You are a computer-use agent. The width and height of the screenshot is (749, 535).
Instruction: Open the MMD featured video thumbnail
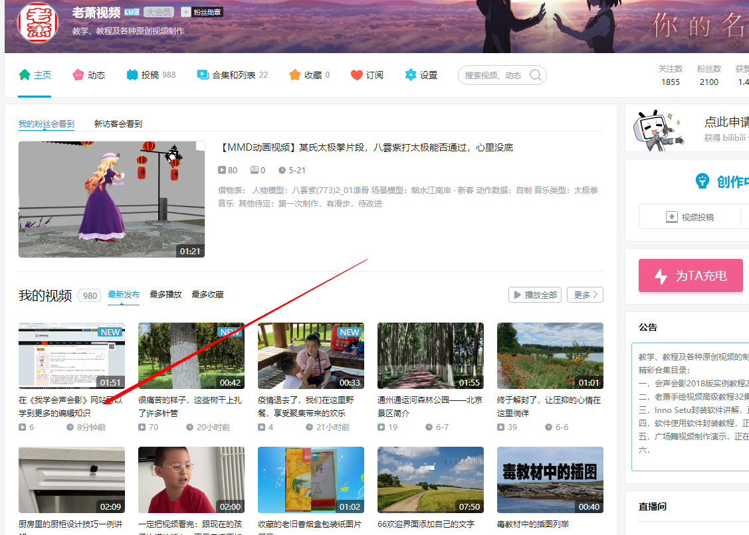coord(112,200)
